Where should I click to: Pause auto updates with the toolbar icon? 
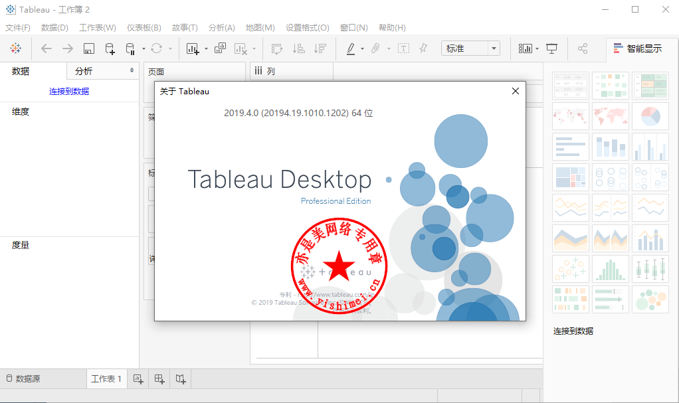pos(130,48)
